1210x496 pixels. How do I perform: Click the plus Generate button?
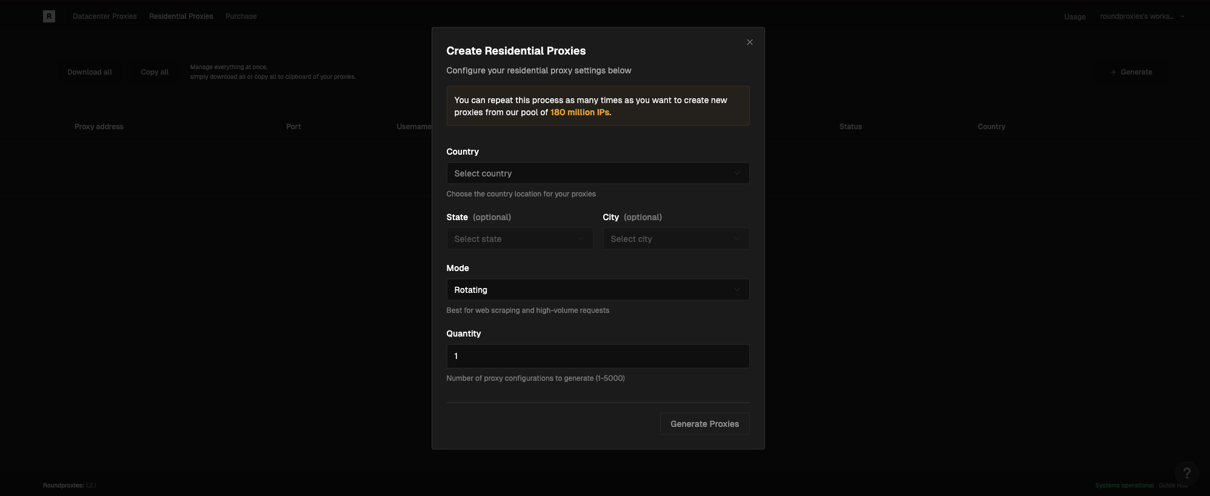(1131, 72)
